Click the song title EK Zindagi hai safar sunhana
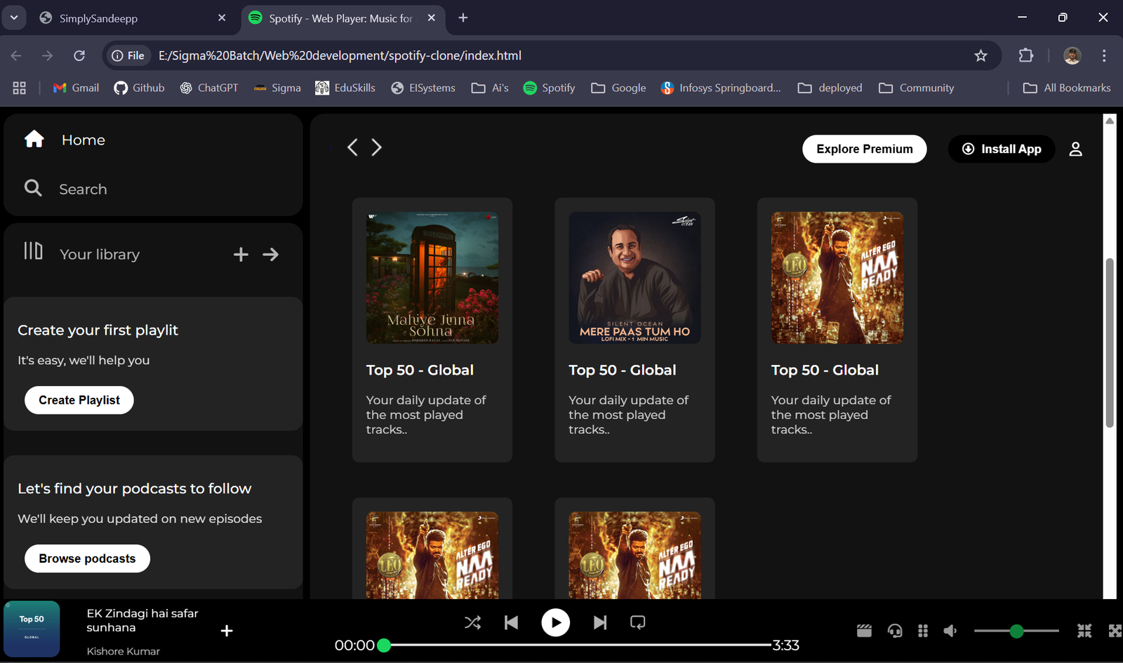 142,620
